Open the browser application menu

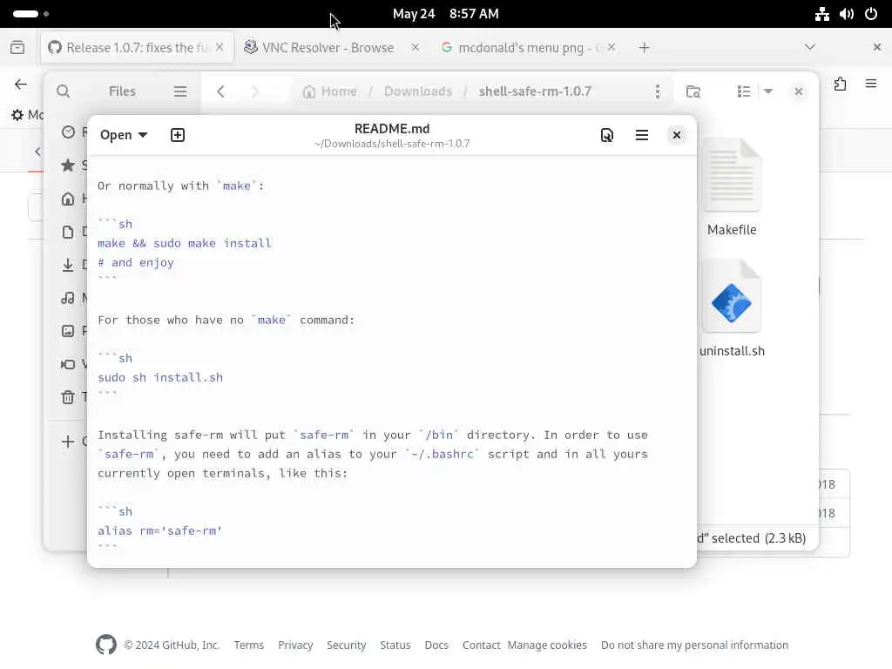pyautogui.click(x=871, y=84)
